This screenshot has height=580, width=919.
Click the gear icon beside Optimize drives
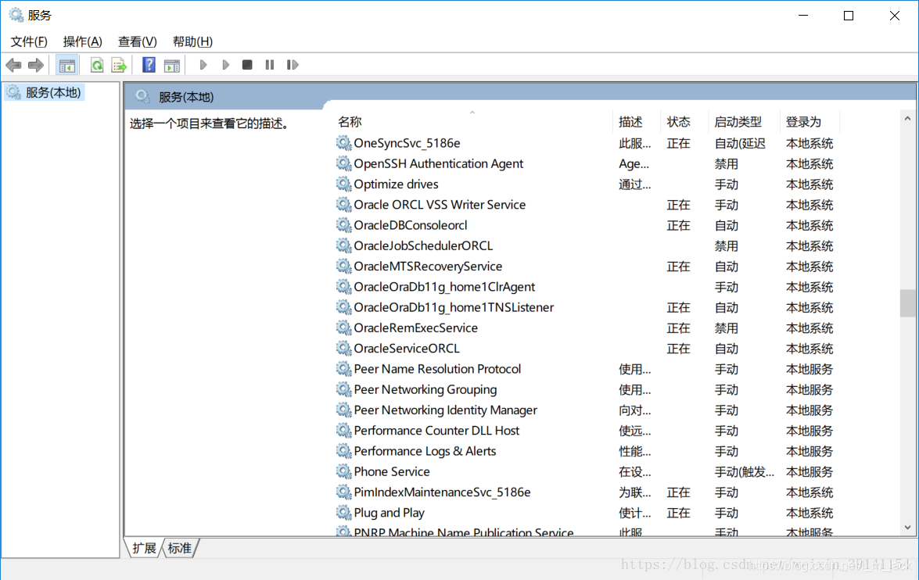[x=343, y=184]
